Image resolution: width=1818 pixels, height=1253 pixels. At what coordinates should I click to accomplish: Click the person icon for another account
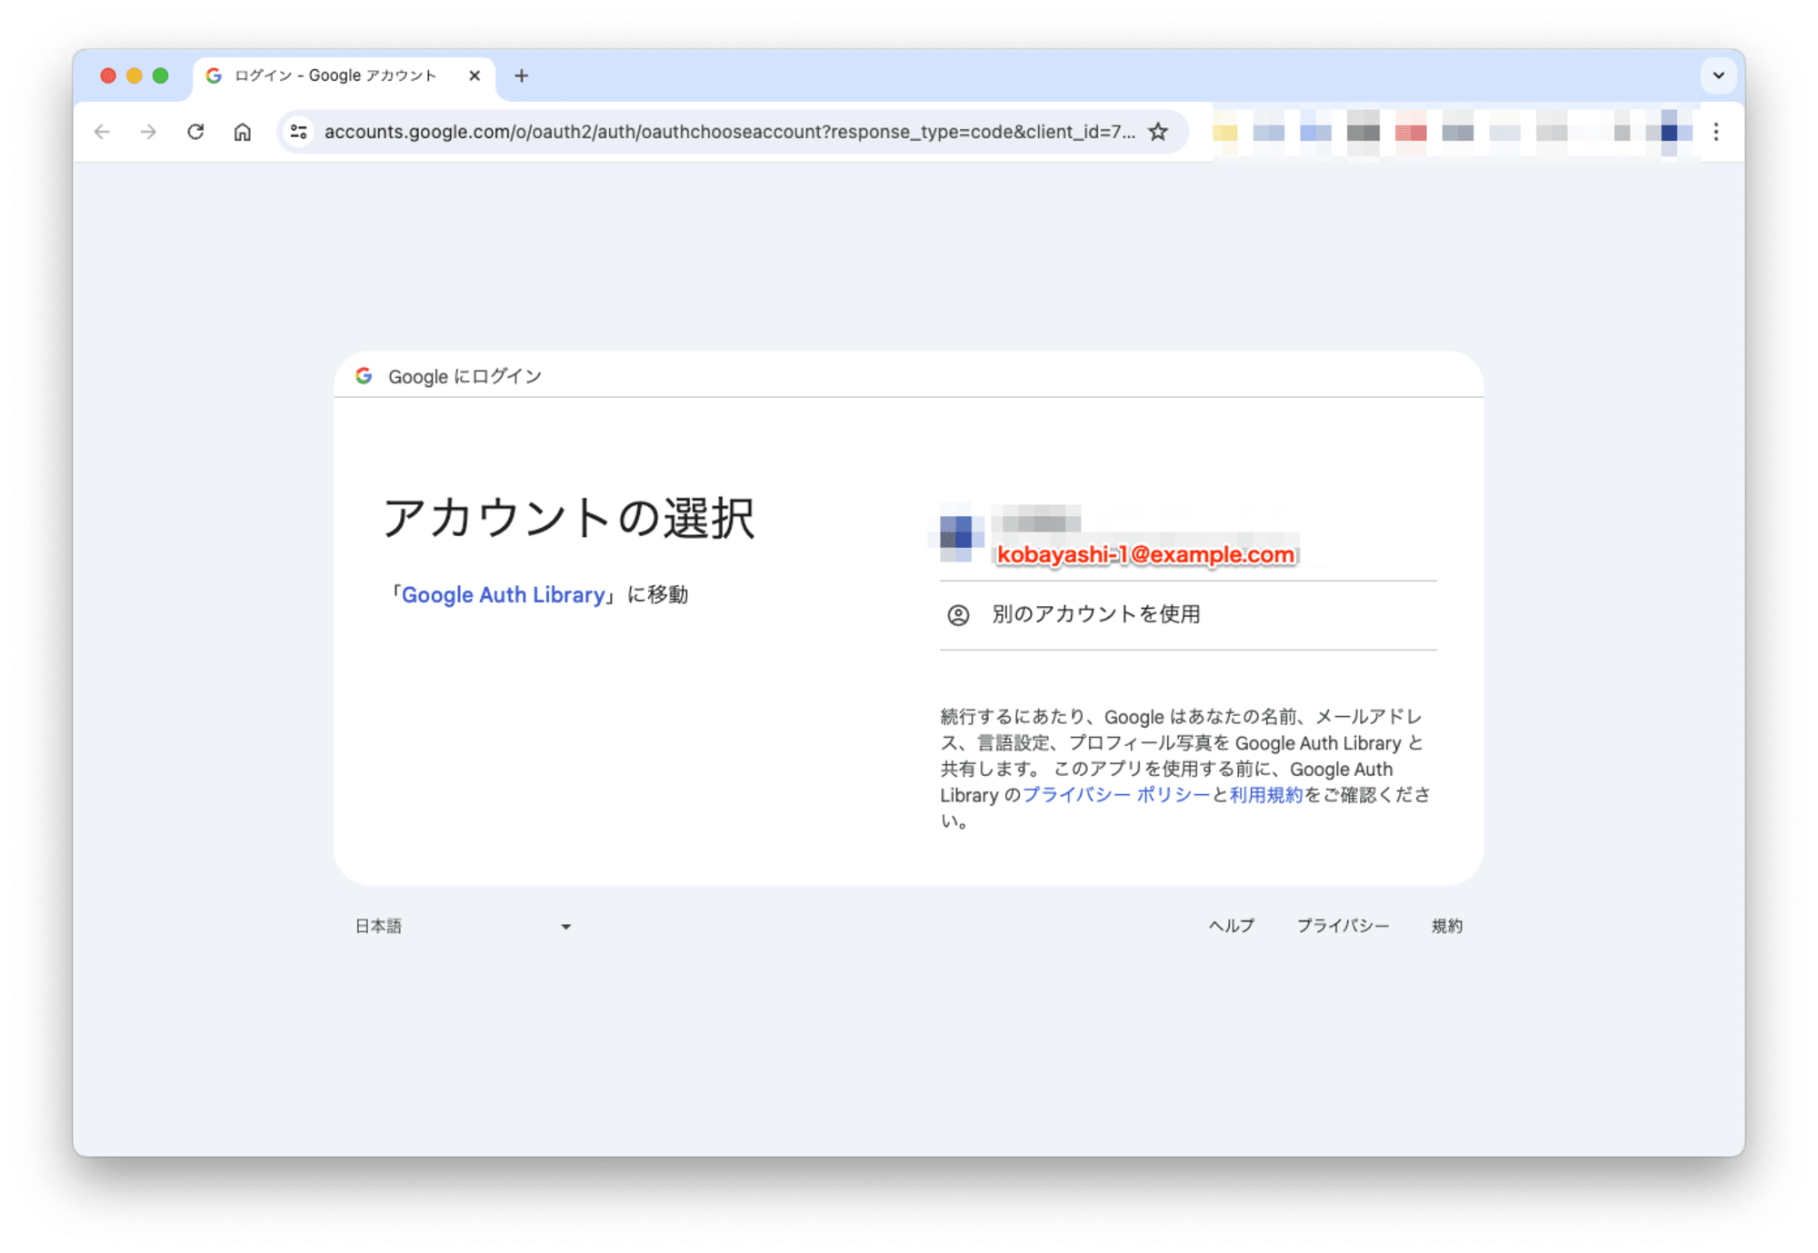(x=958, y=615)
